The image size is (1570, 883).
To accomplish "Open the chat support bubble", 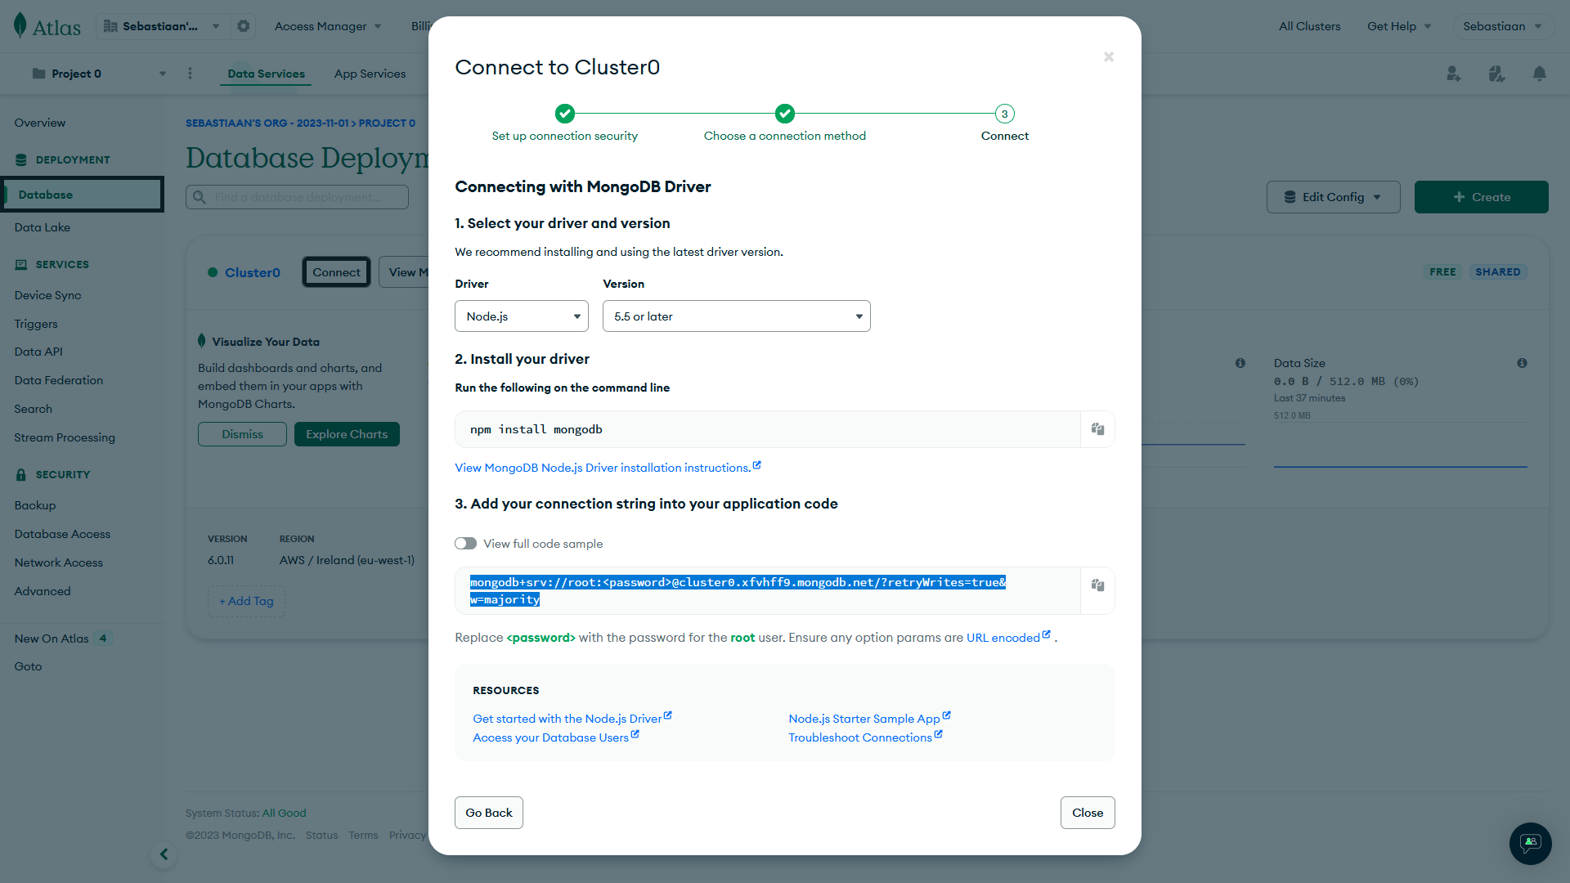I will pyautogui.click(x=1530, y=843).
